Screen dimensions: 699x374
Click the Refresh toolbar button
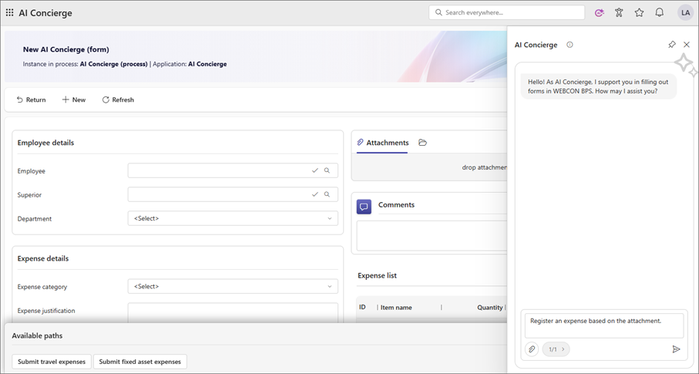point(118,99)
